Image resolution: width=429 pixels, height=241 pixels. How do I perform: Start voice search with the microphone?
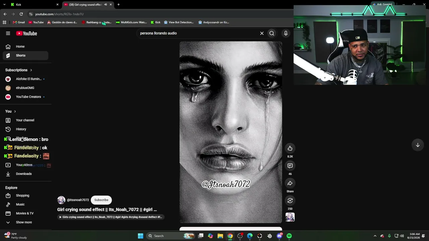click(x=286, y=33)
